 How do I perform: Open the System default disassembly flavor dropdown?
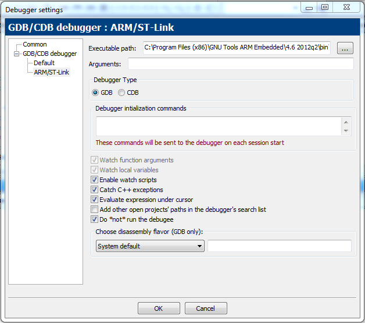[x=150, y=246]
